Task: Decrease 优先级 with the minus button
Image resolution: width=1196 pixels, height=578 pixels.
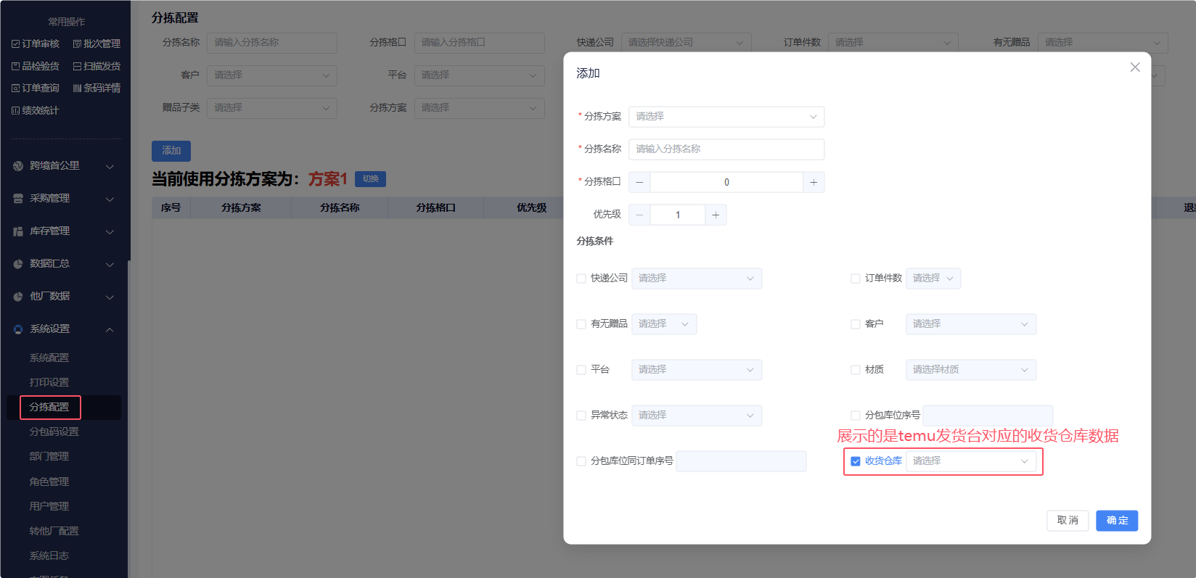Action: 639,215
